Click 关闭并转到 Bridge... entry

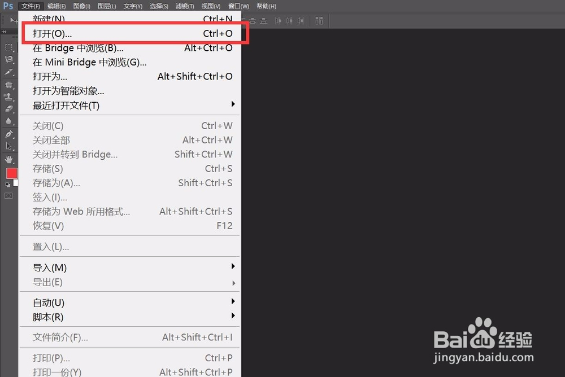pos(130,155)
